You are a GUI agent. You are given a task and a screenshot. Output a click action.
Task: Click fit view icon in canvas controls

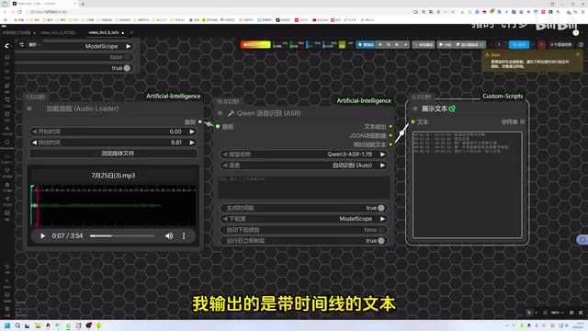click(545, 313)
